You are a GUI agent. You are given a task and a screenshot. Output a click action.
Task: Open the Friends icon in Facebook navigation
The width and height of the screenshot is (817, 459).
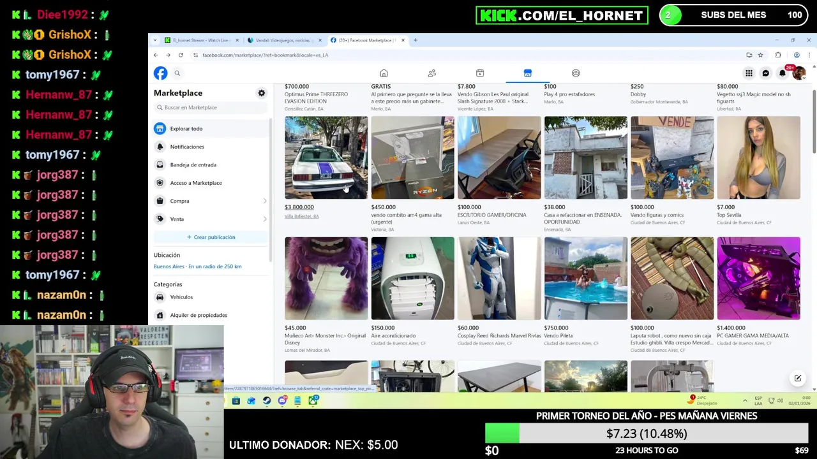coord(432,73)
